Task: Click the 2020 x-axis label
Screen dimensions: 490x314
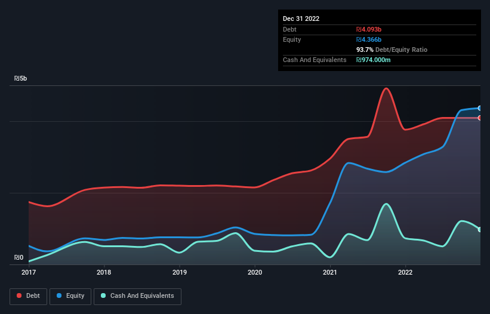Action: coord(255,272)
